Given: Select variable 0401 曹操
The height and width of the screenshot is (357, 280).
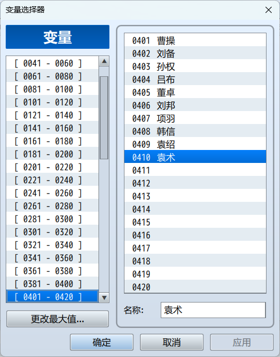Looking at the screenshot, I should pyautogui.click(x=195, y=40).
